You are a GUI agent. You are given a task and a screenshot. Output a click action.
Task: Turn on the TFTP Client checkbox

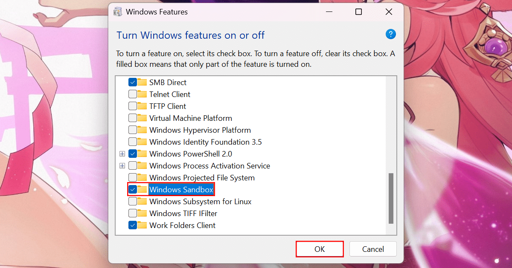tap(133, 106)
